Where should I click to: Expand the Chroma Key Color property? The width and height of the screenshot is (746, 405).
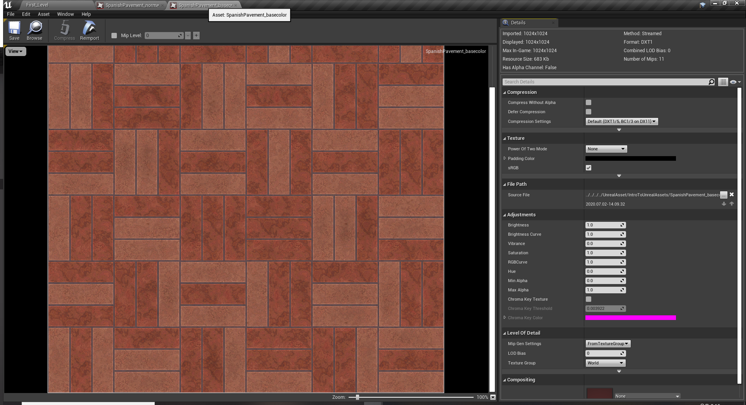coord(505,318)
